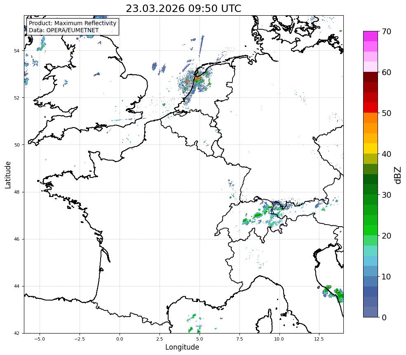
Task: Click the radar echo cluster on Italy's Adriatic coast
Action: point(333,293)
